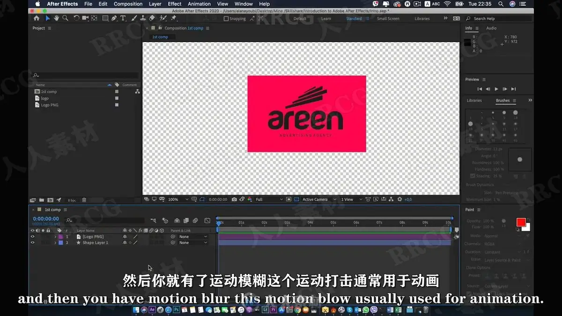The image size is (562, 316).
Task: Open the Graph Editor in timeline
Action: coord(207,220)
